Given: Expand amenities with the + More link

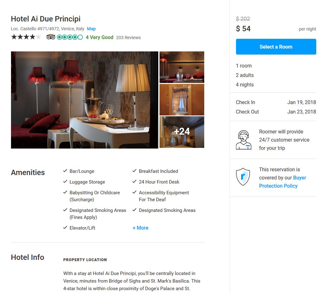Looking at the screenshot, I should [141, 228].
